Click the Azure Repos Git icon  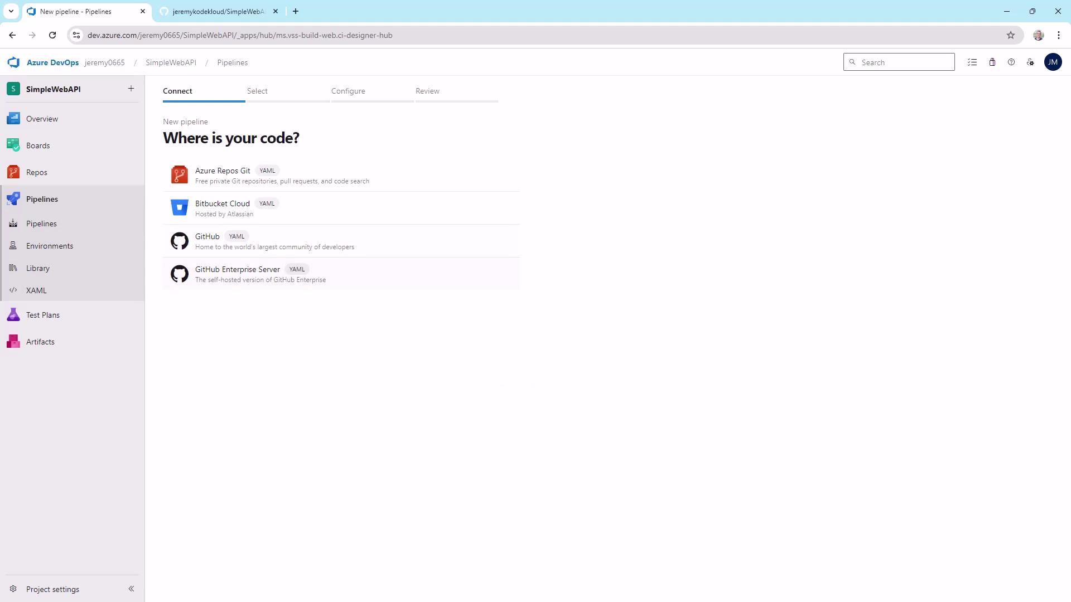tap(179, 175)
